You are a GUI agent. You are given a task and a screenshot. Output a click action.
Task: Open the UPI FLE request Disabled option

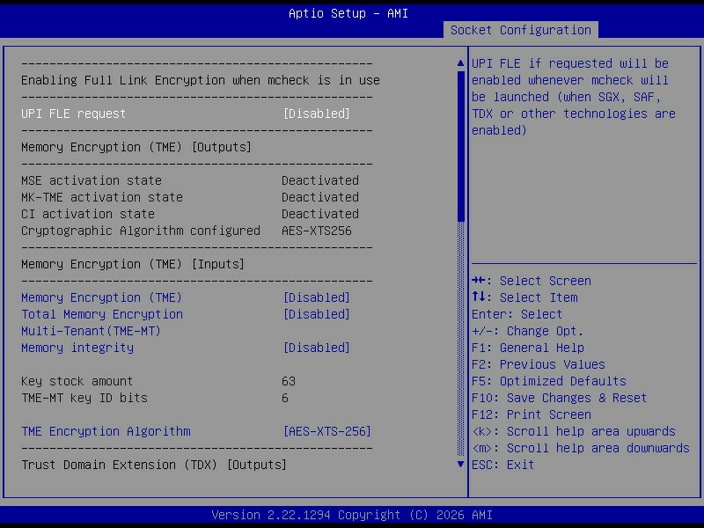(317, 114)
